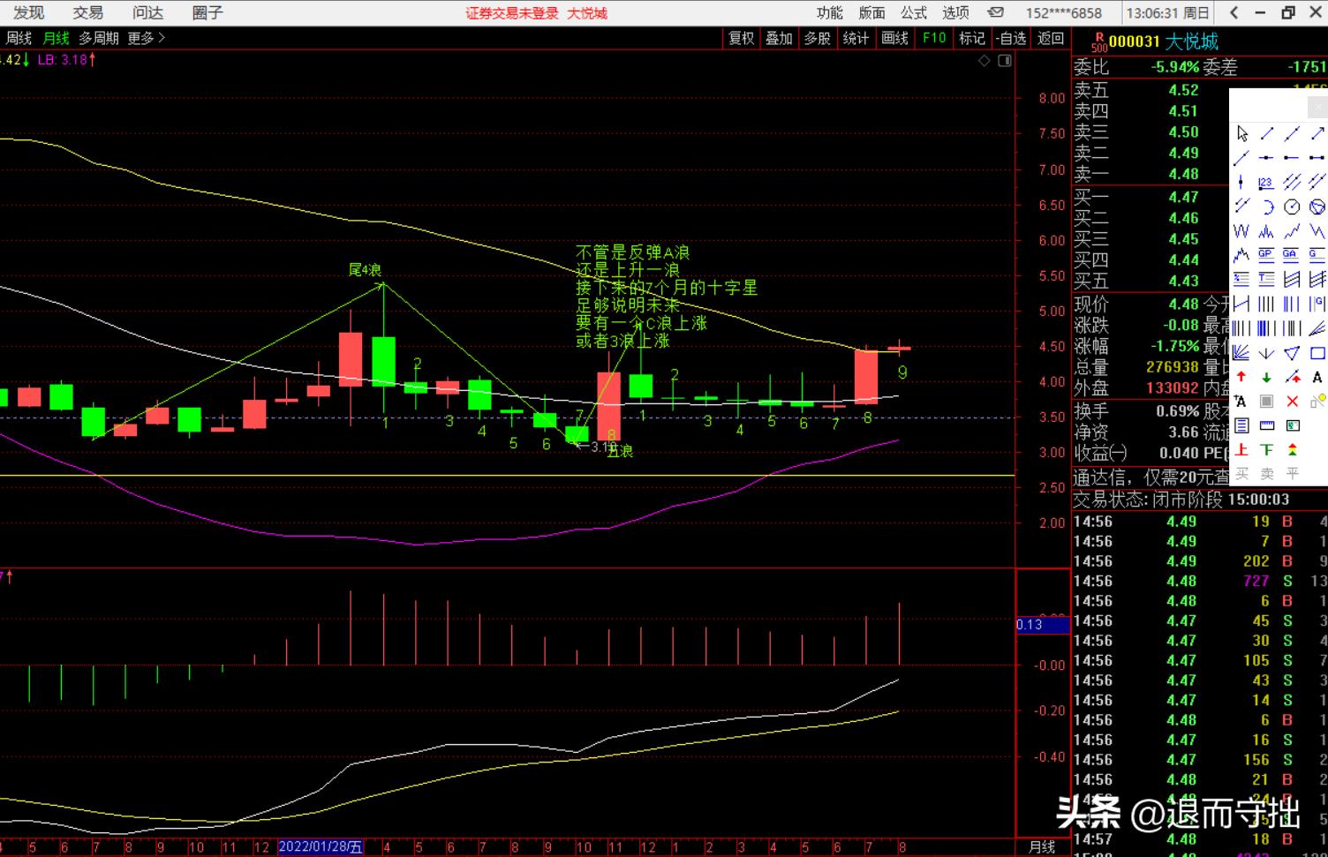This screenshot has width=1328, height=857.
Task: Open the 公式 menu
Action: coord(914,12)
